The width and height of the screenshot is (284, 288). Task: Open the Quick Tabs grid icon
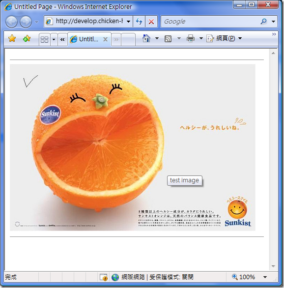44,39
